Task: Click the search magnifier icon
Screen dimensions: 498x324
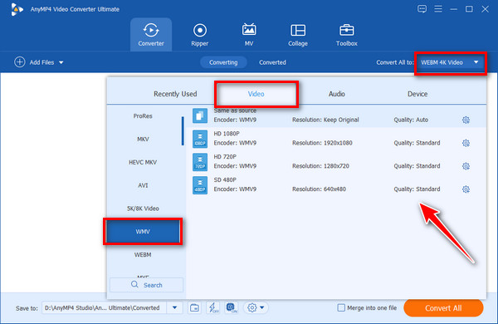Action: coord(134,284)
